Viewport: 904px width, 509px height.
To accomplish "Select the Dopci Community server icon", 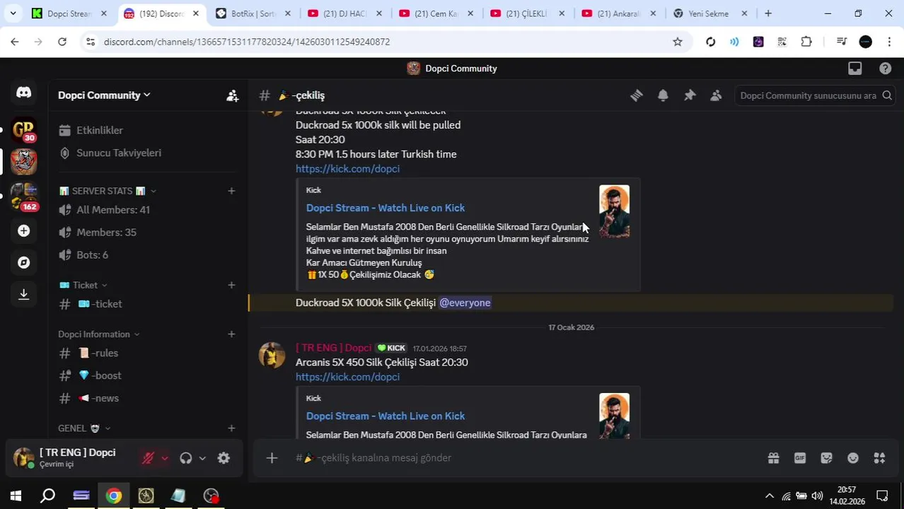I will 23,161.
